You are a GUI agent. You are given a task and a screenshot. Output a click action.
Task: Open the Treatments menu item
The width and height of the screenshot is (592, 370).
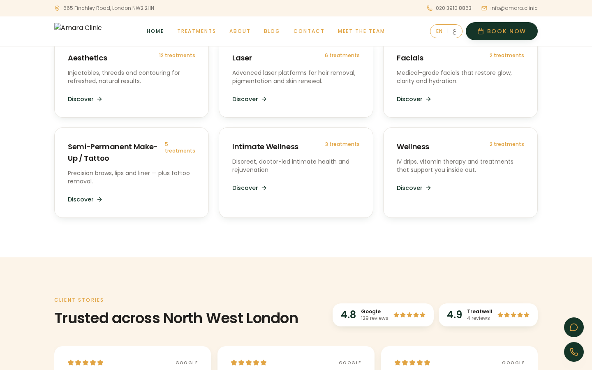[197, 31]
